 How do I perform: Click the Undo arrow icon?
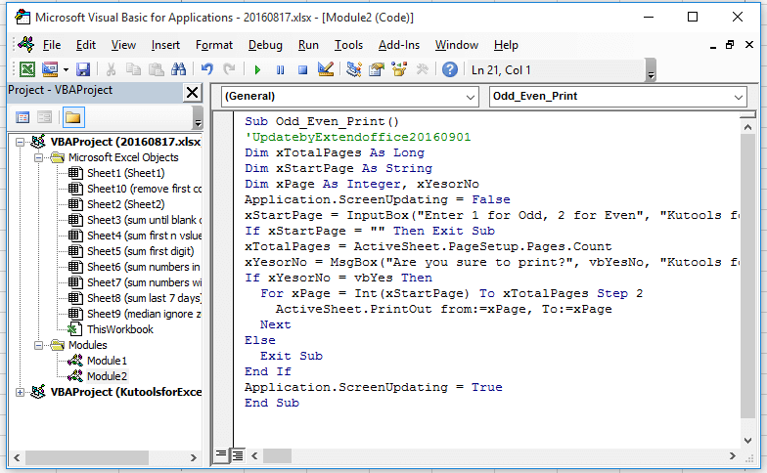(x=206, y=69)
